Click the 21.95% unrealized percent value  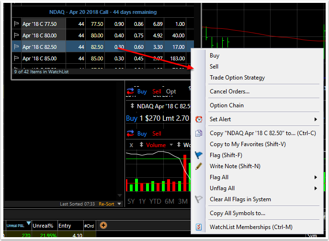click(48, 236)
